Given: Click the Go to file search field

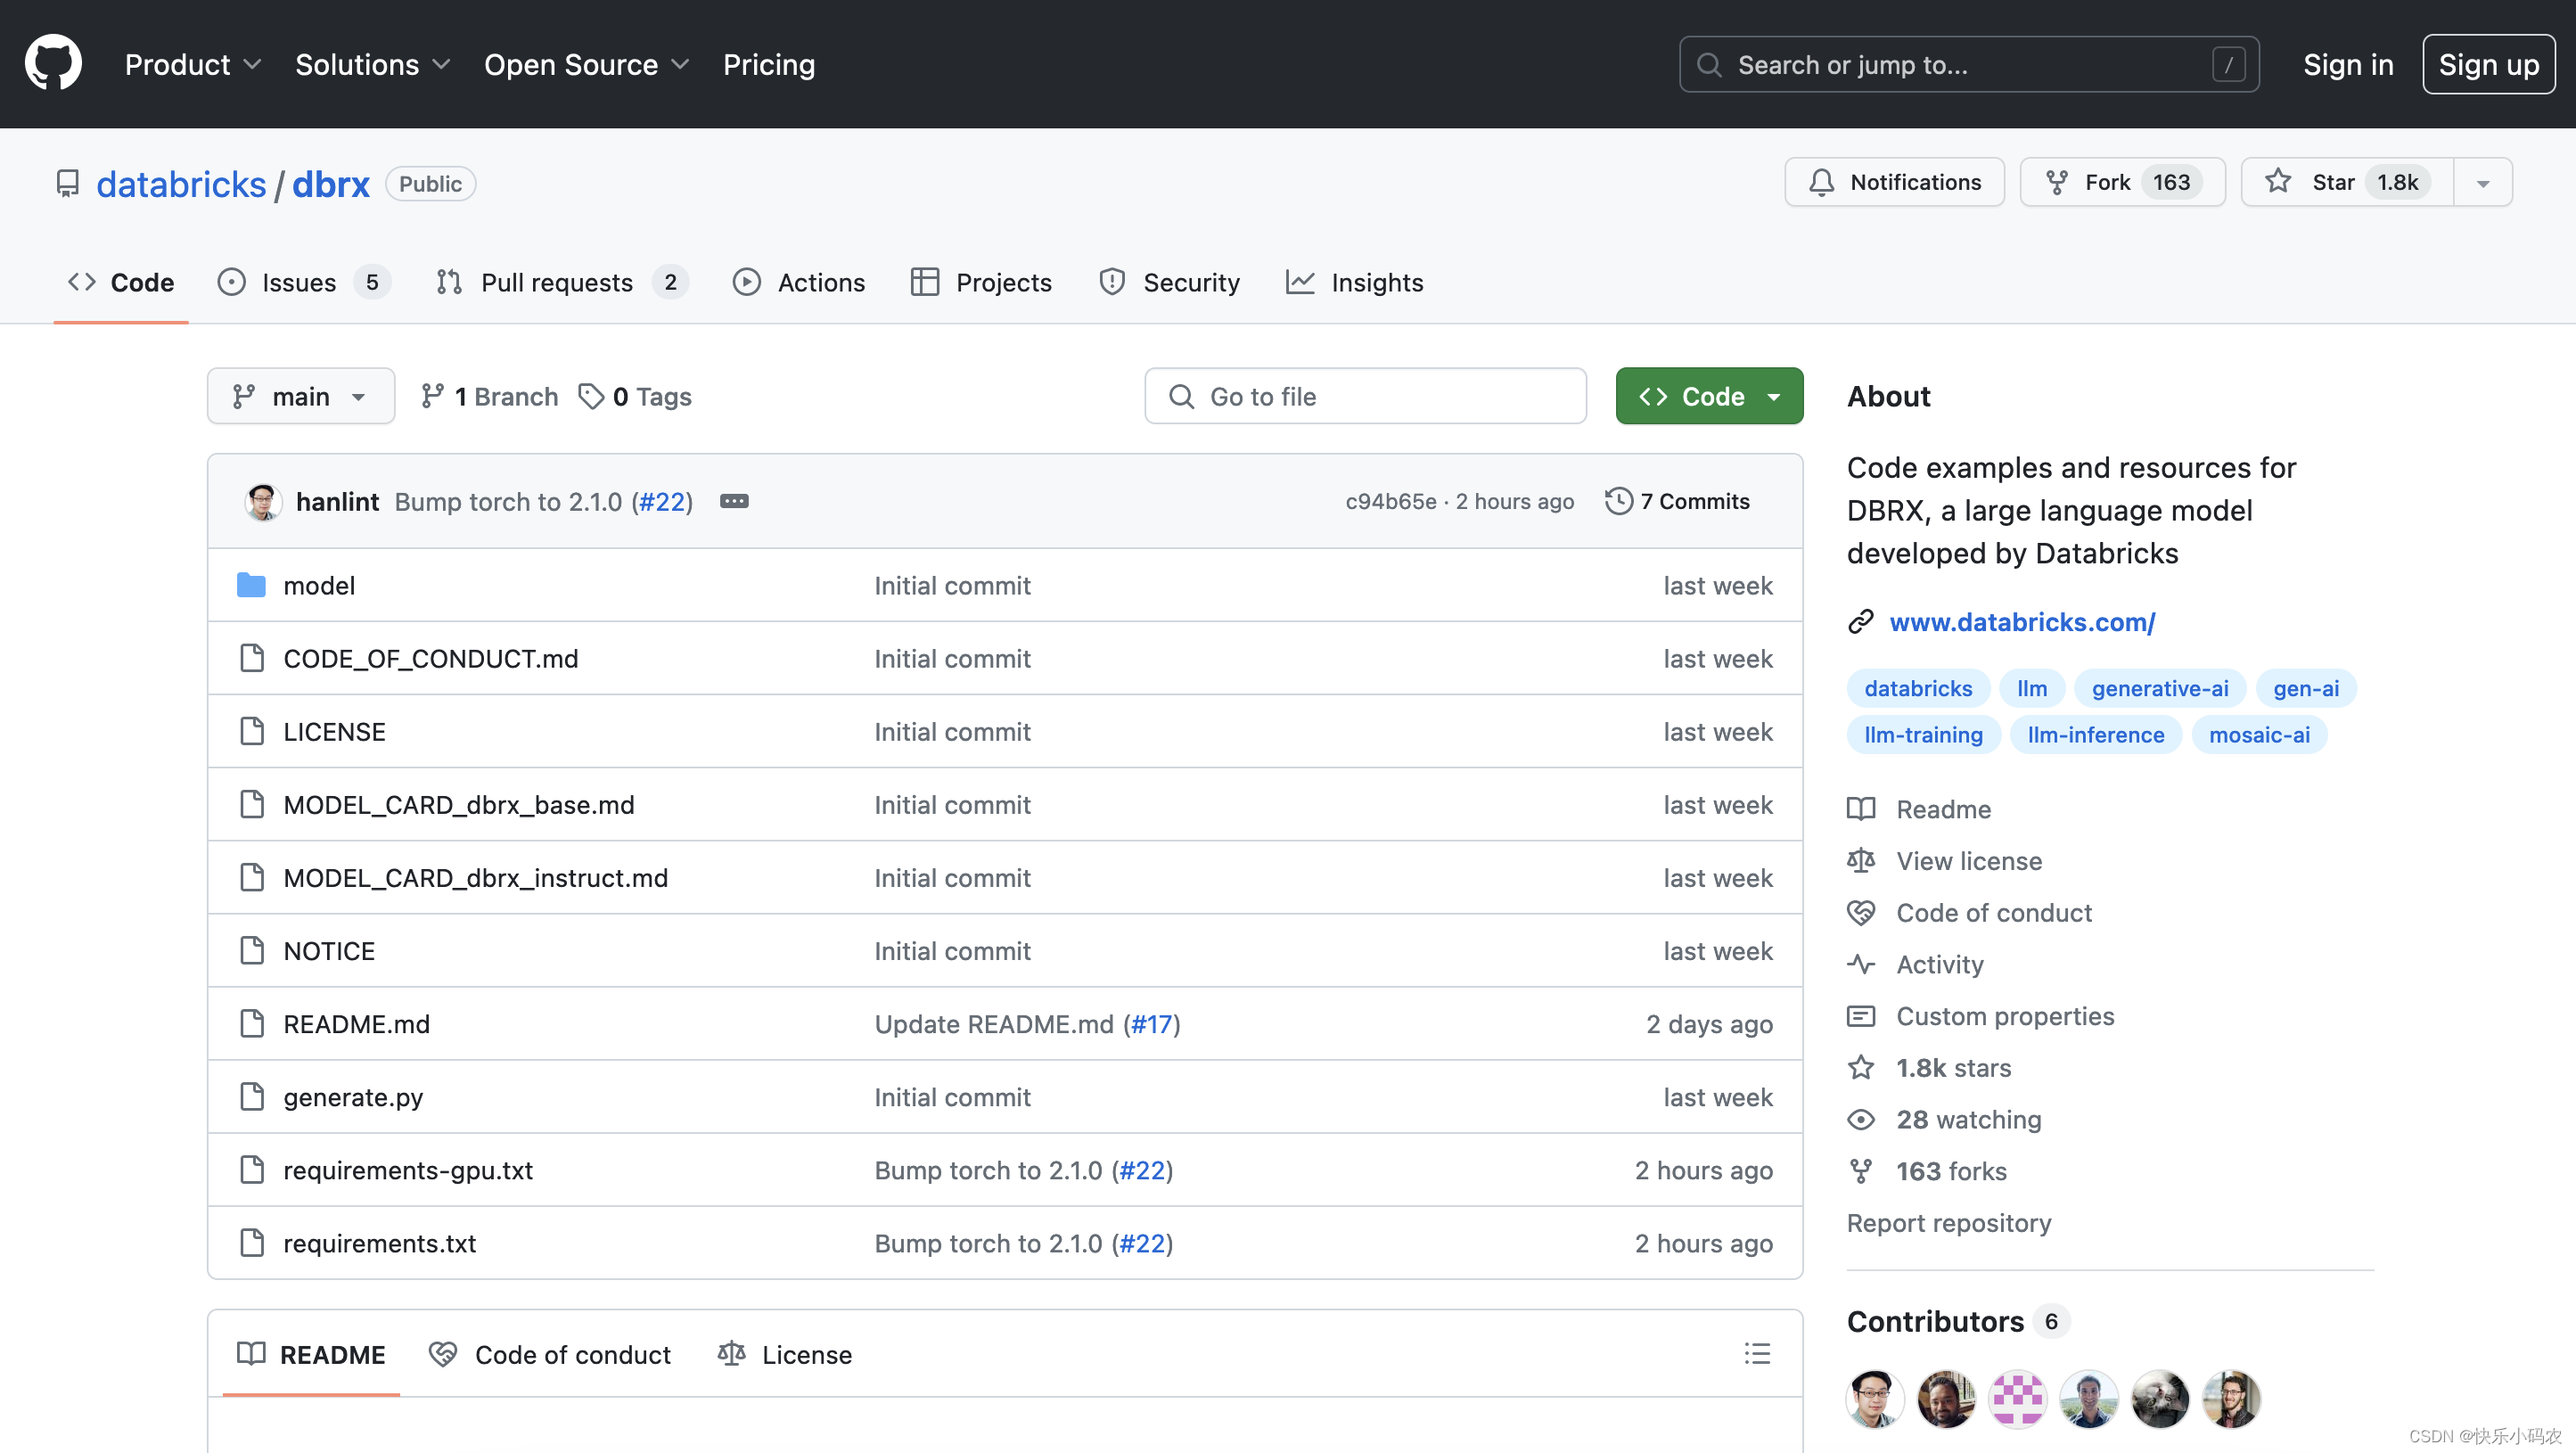Looking at the screenshot, I should click(x=1365, y=397).
